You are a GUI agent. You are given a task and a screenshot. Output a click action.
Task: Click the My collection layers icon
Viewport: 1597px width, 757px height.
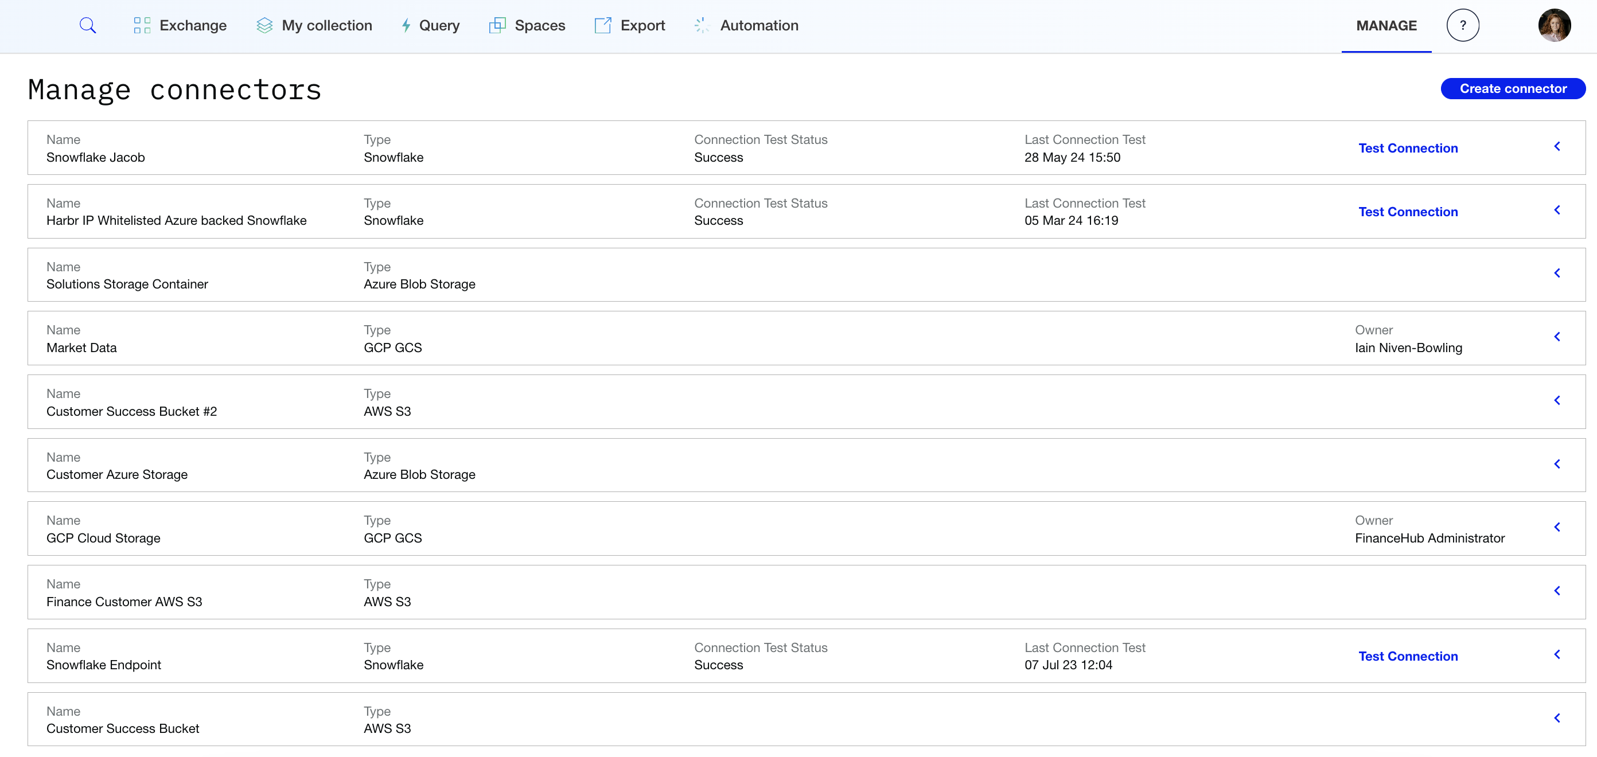point(264,25)
